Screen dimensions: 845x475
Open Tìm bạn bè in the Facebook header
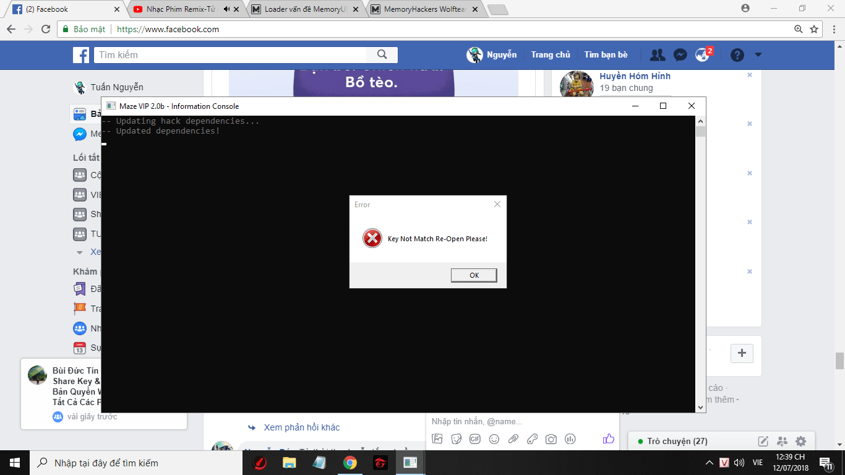(606, 54)
